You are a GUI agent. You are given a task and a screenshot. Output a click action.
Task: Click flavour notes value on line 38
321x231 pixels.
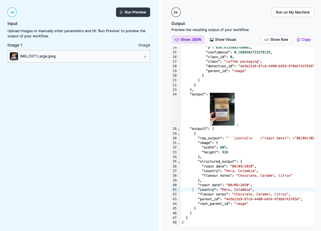point(264,176)
